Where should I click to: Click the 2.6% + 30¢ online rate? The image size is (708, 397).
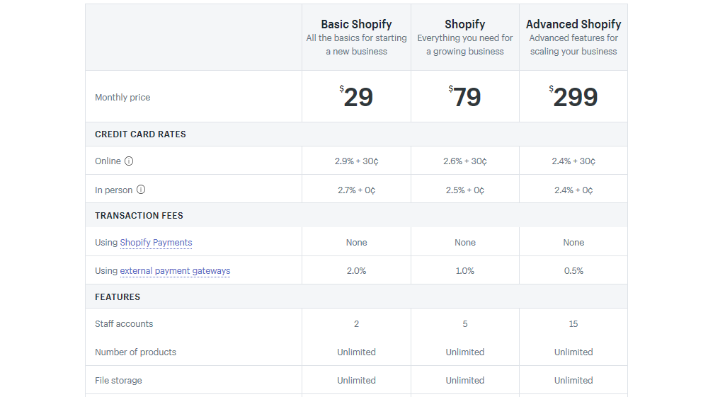pos(464,161)
